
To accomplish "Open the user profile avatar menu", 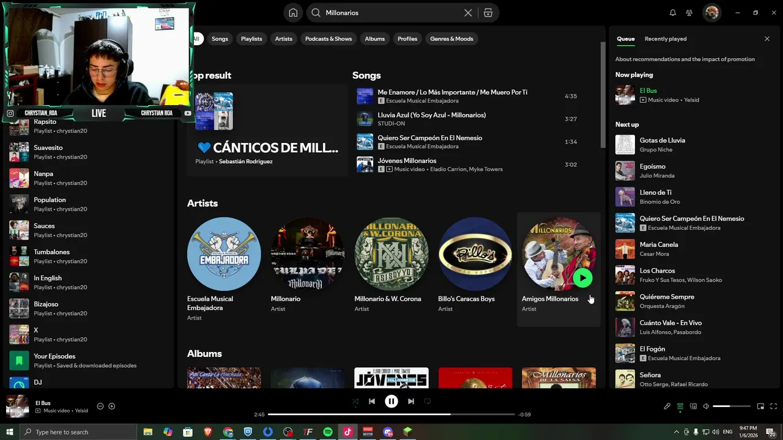I will (711, 13).
